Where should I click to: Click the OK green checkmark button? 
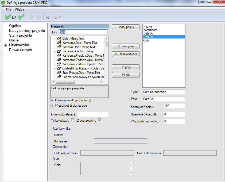coord(11,17)
